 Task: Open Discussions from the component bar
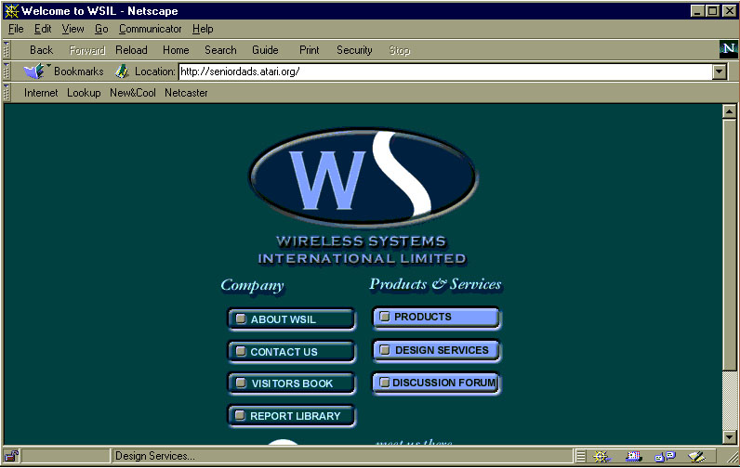click(x=665, y=456)
